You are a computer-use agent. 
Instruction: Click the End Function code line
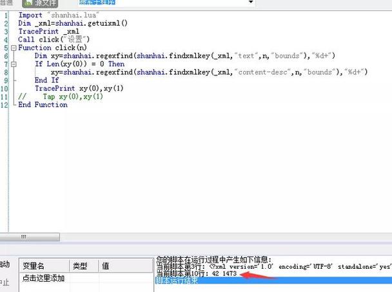click(x=43, y=105)
